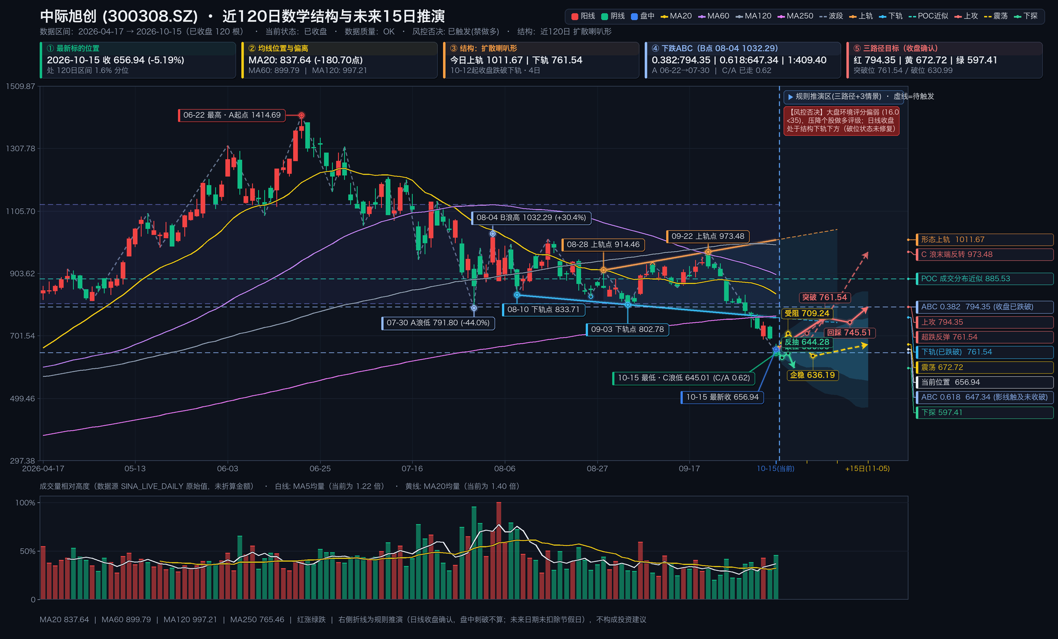The width and height of the screenshot is (1058, 639).
Task: Click the +15日(11-05) time axis marker
Action: click(867, 469)
